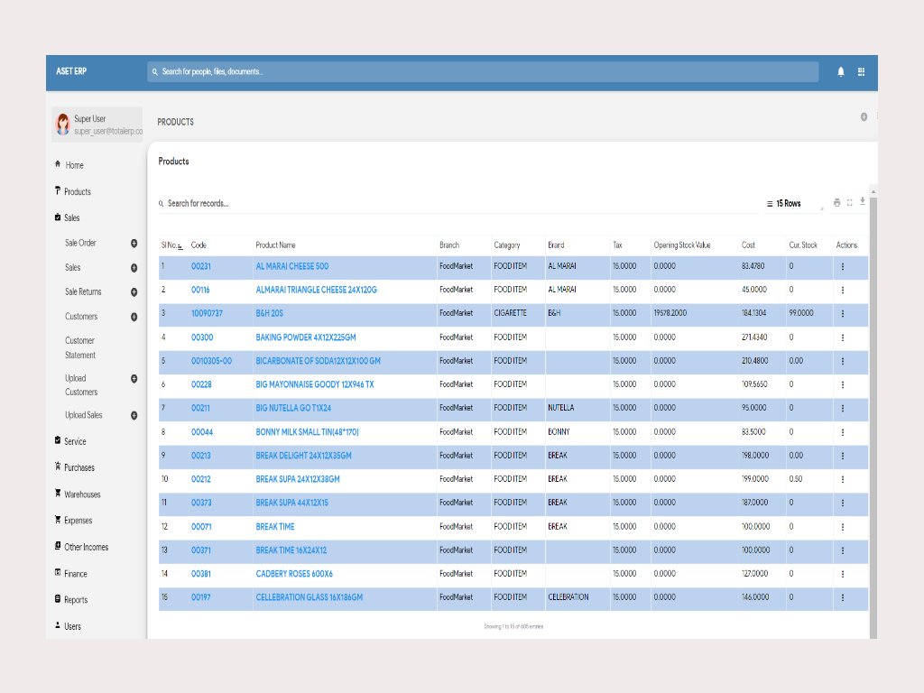Open Reports from the sidebar
924x693 pixels.
pyautogui.click(x=74, y=599)
